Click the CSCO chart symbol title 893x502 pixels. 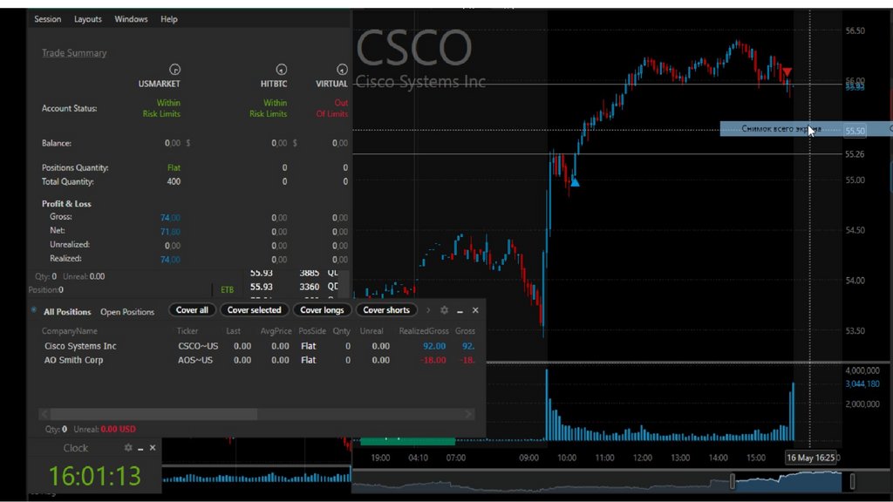[x=414, y=48]
